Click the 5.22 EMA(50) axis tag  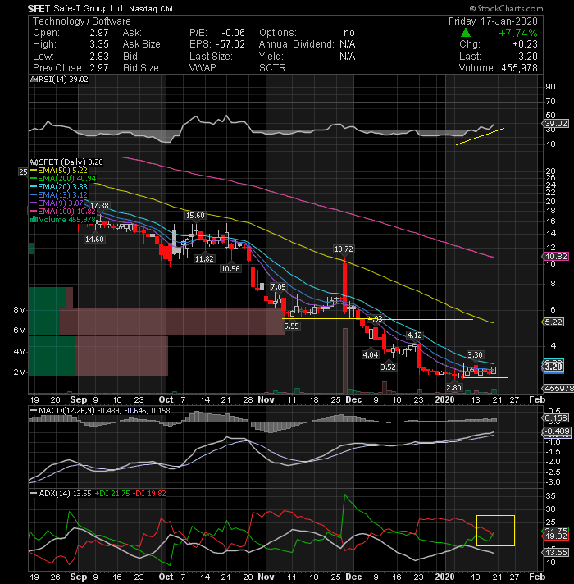553,322
